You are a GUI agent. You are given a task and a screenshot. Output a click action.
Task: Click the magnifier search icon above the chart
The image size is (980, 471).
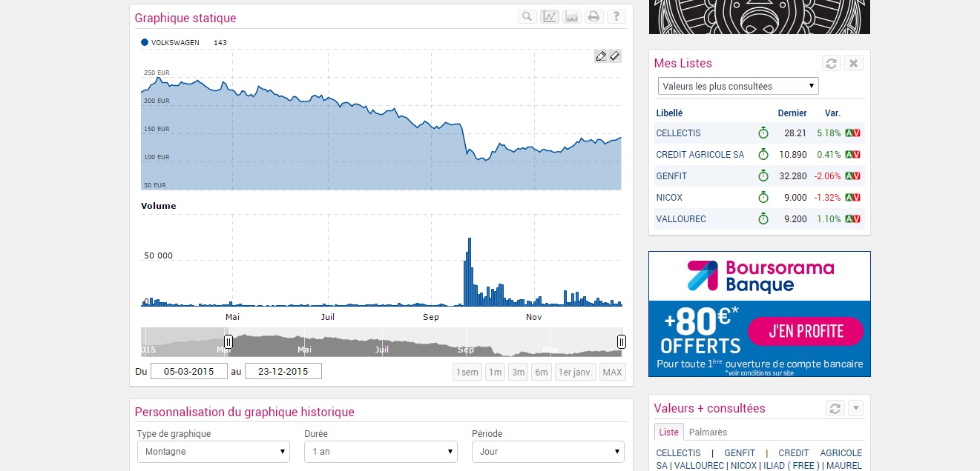coord(527,16)
